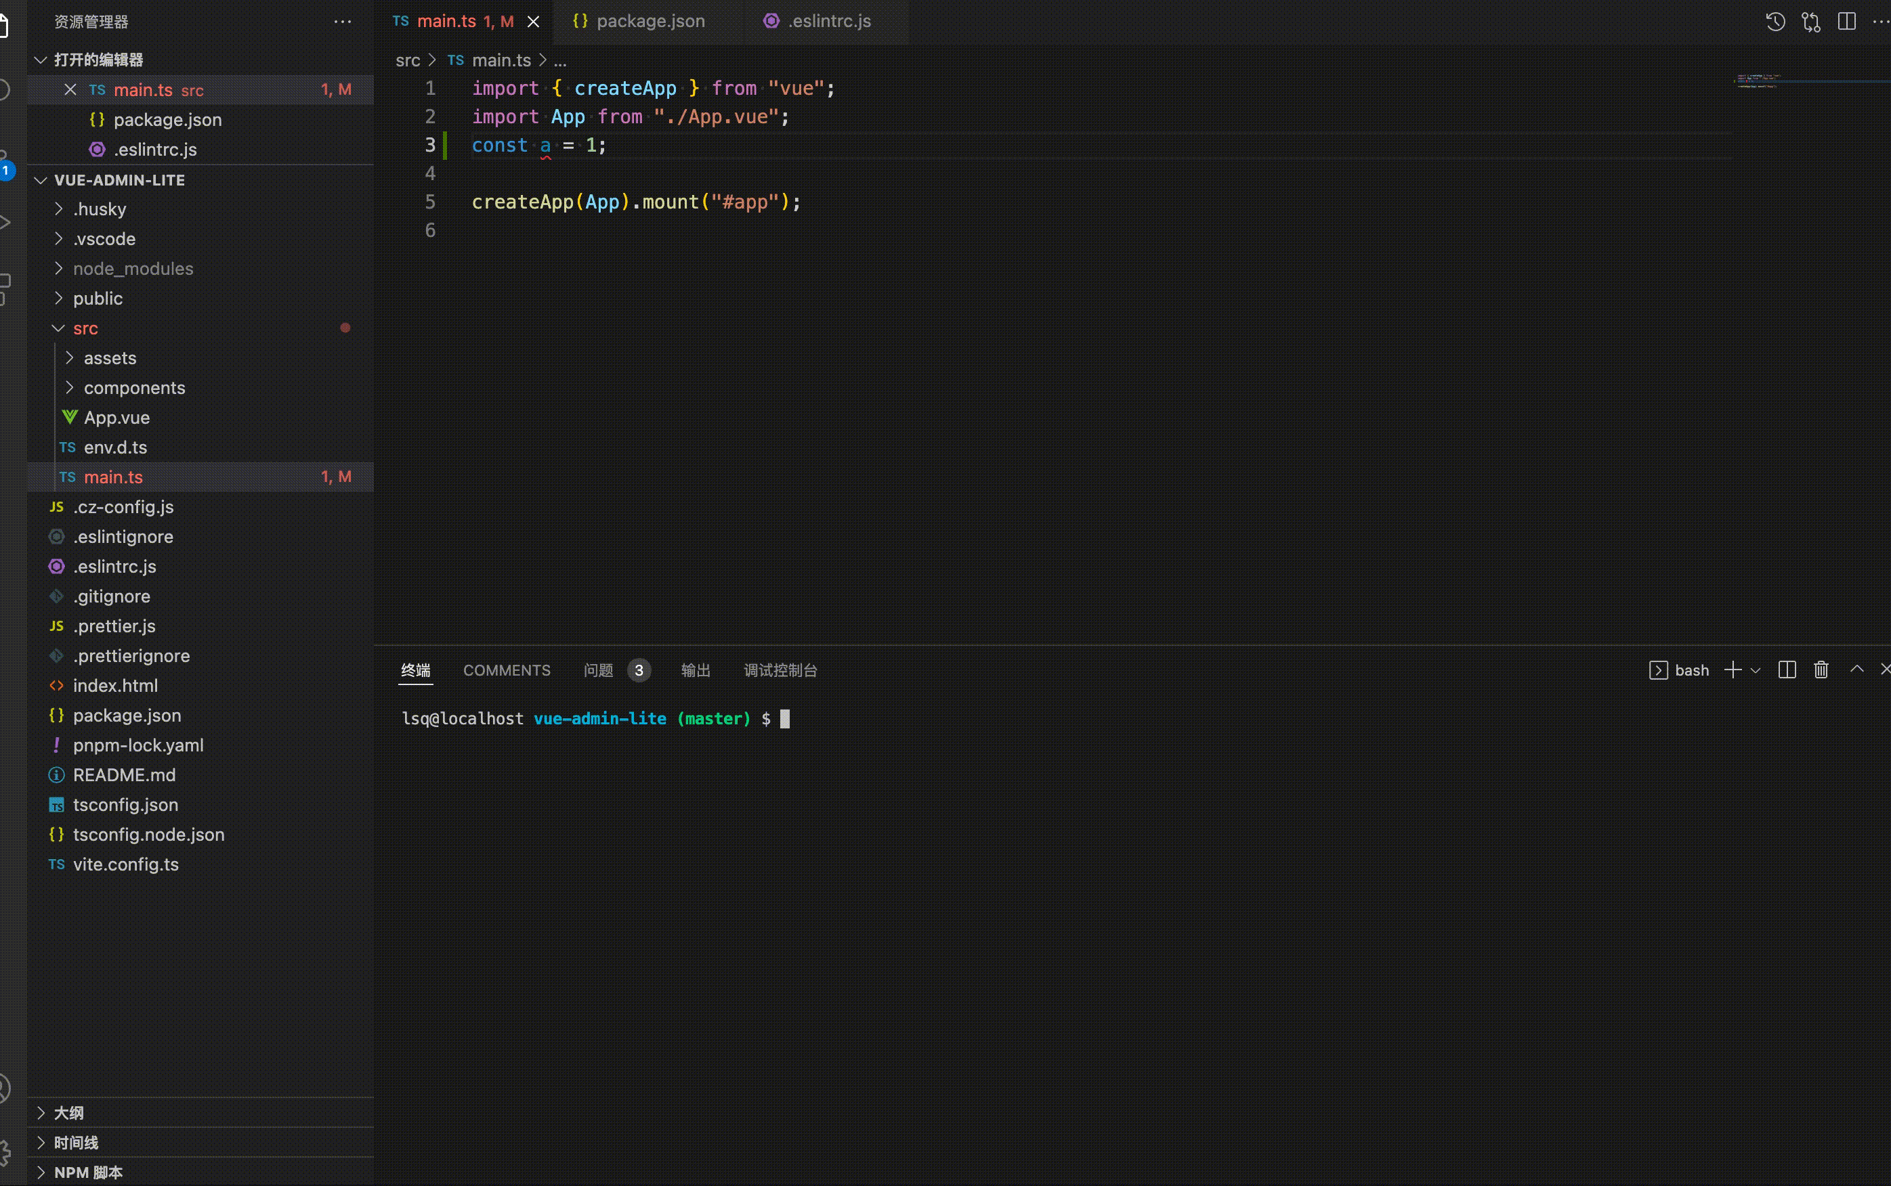The image size is (1891, 1186).
Task: Open .eslintignore file
Action: pos(201,537)
